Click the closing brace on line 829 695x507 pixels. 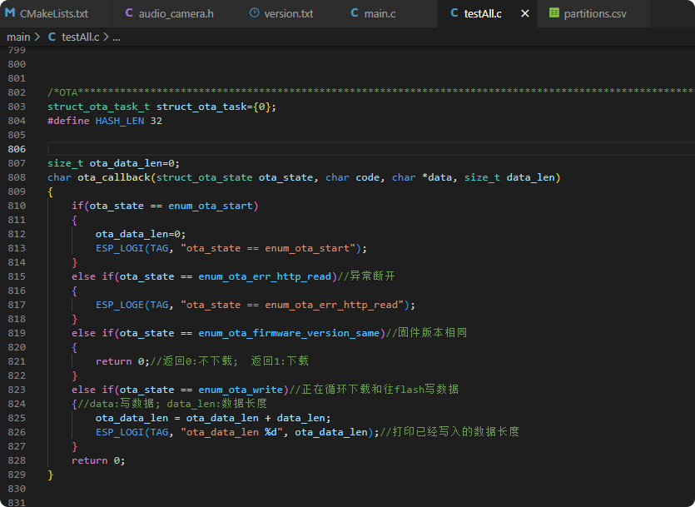pyautogui.click(x=51, y=475)
